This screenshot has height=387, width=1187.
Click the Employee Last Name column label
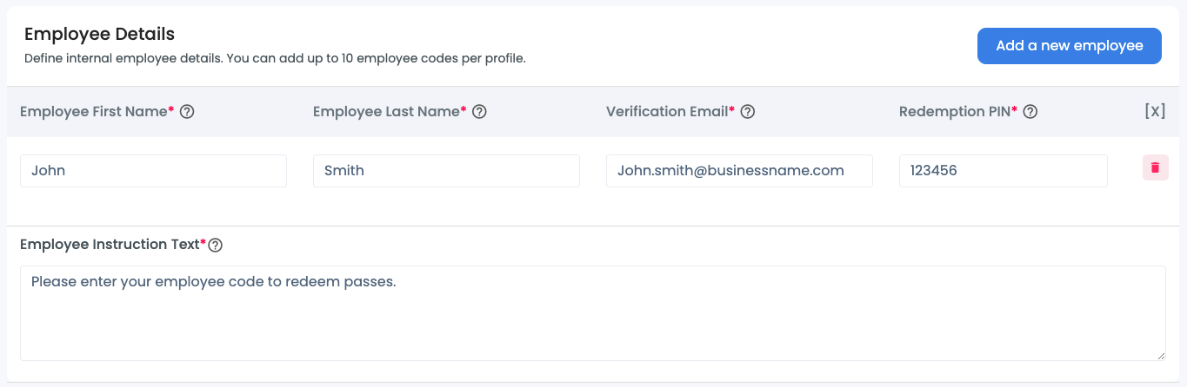pos(390,112)
